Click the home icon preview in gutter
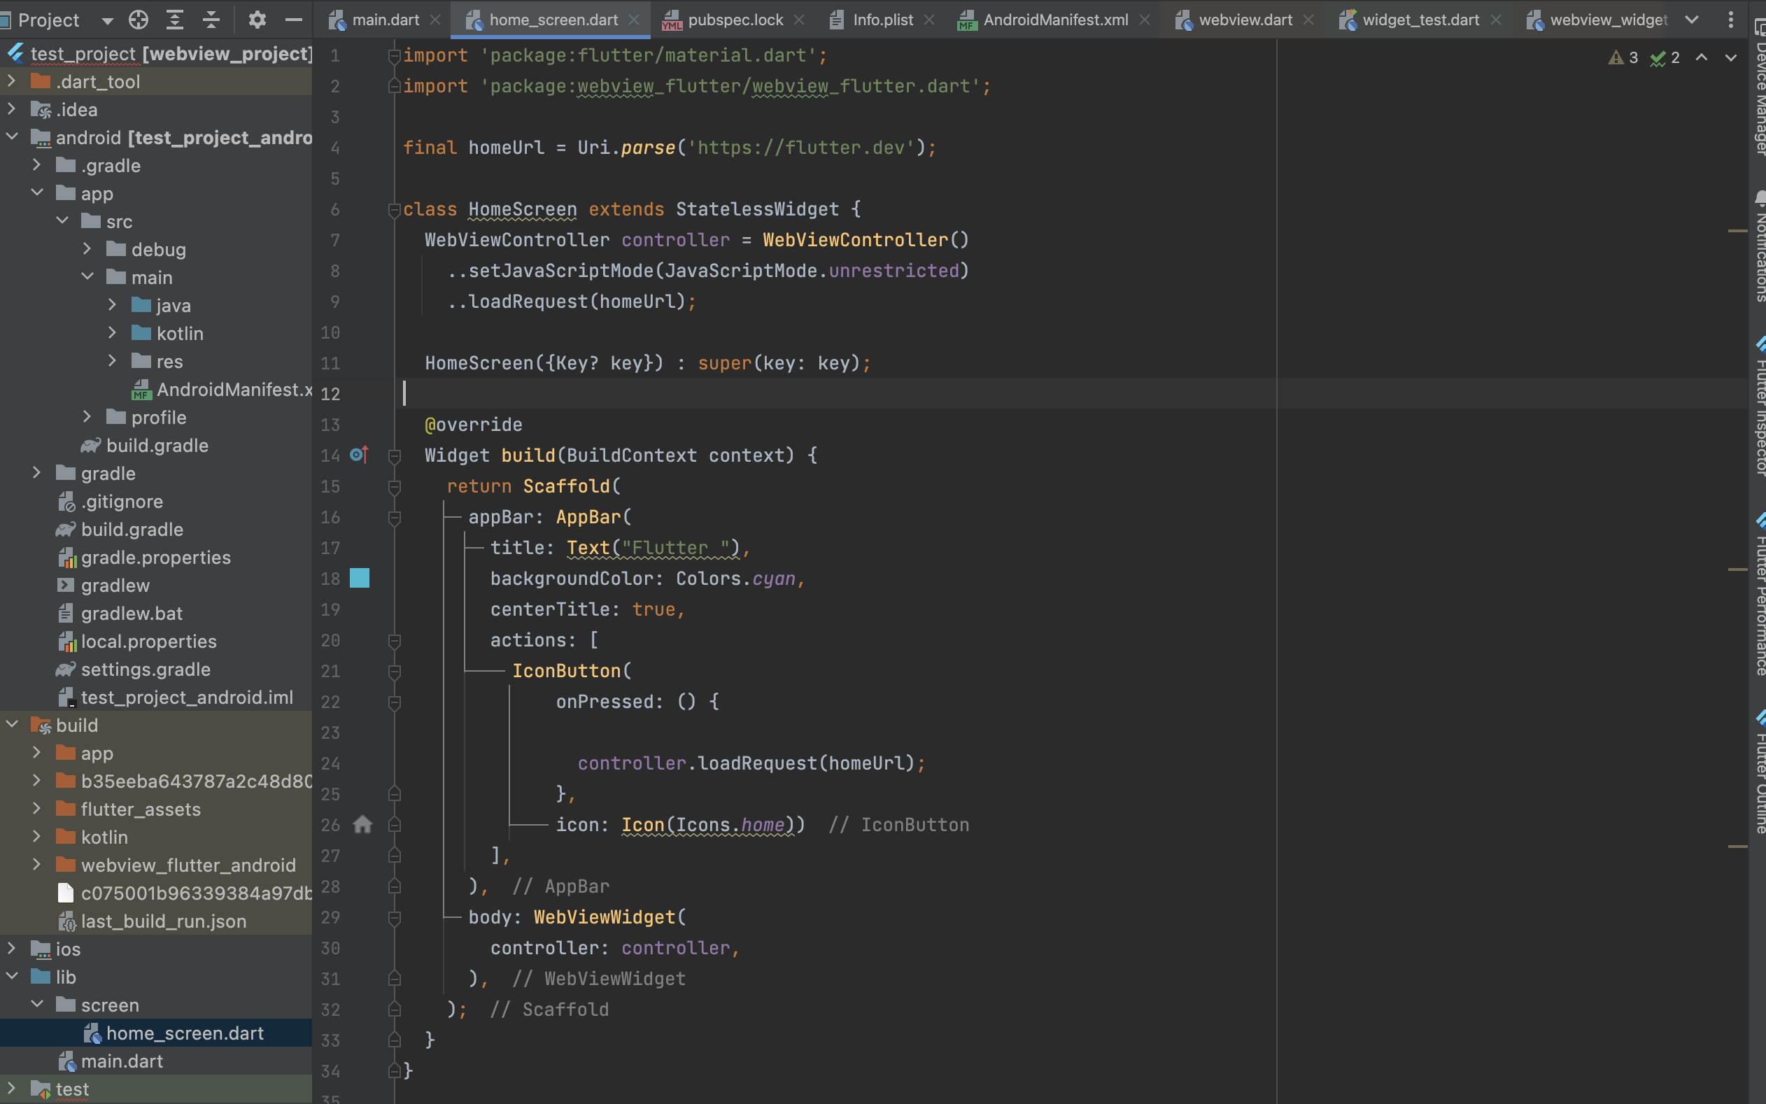 [362, 824]
